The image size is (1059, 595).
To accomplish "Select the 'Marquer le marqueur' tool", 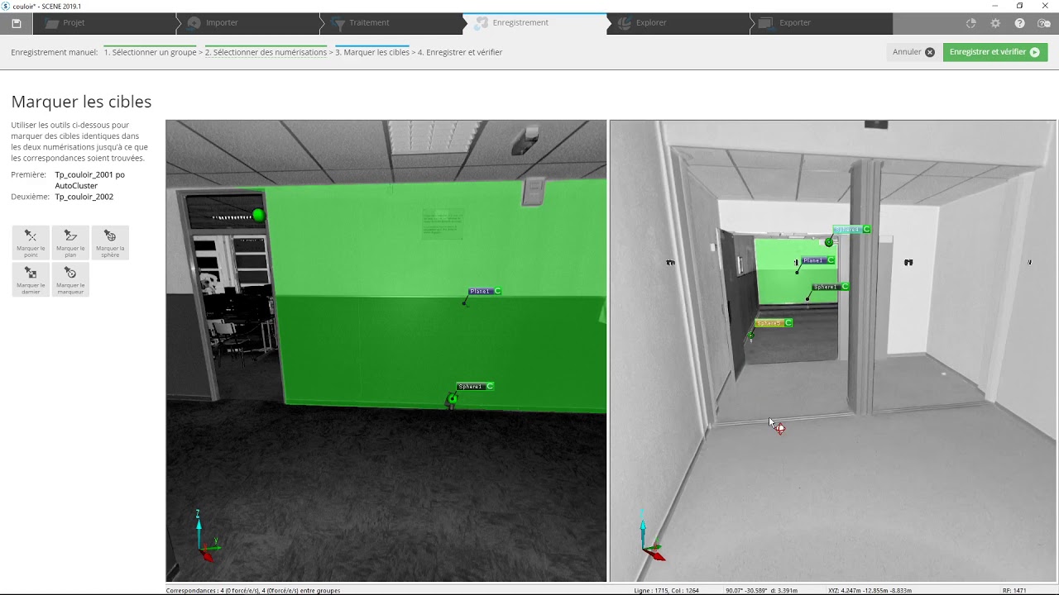I will pos(70,279).
